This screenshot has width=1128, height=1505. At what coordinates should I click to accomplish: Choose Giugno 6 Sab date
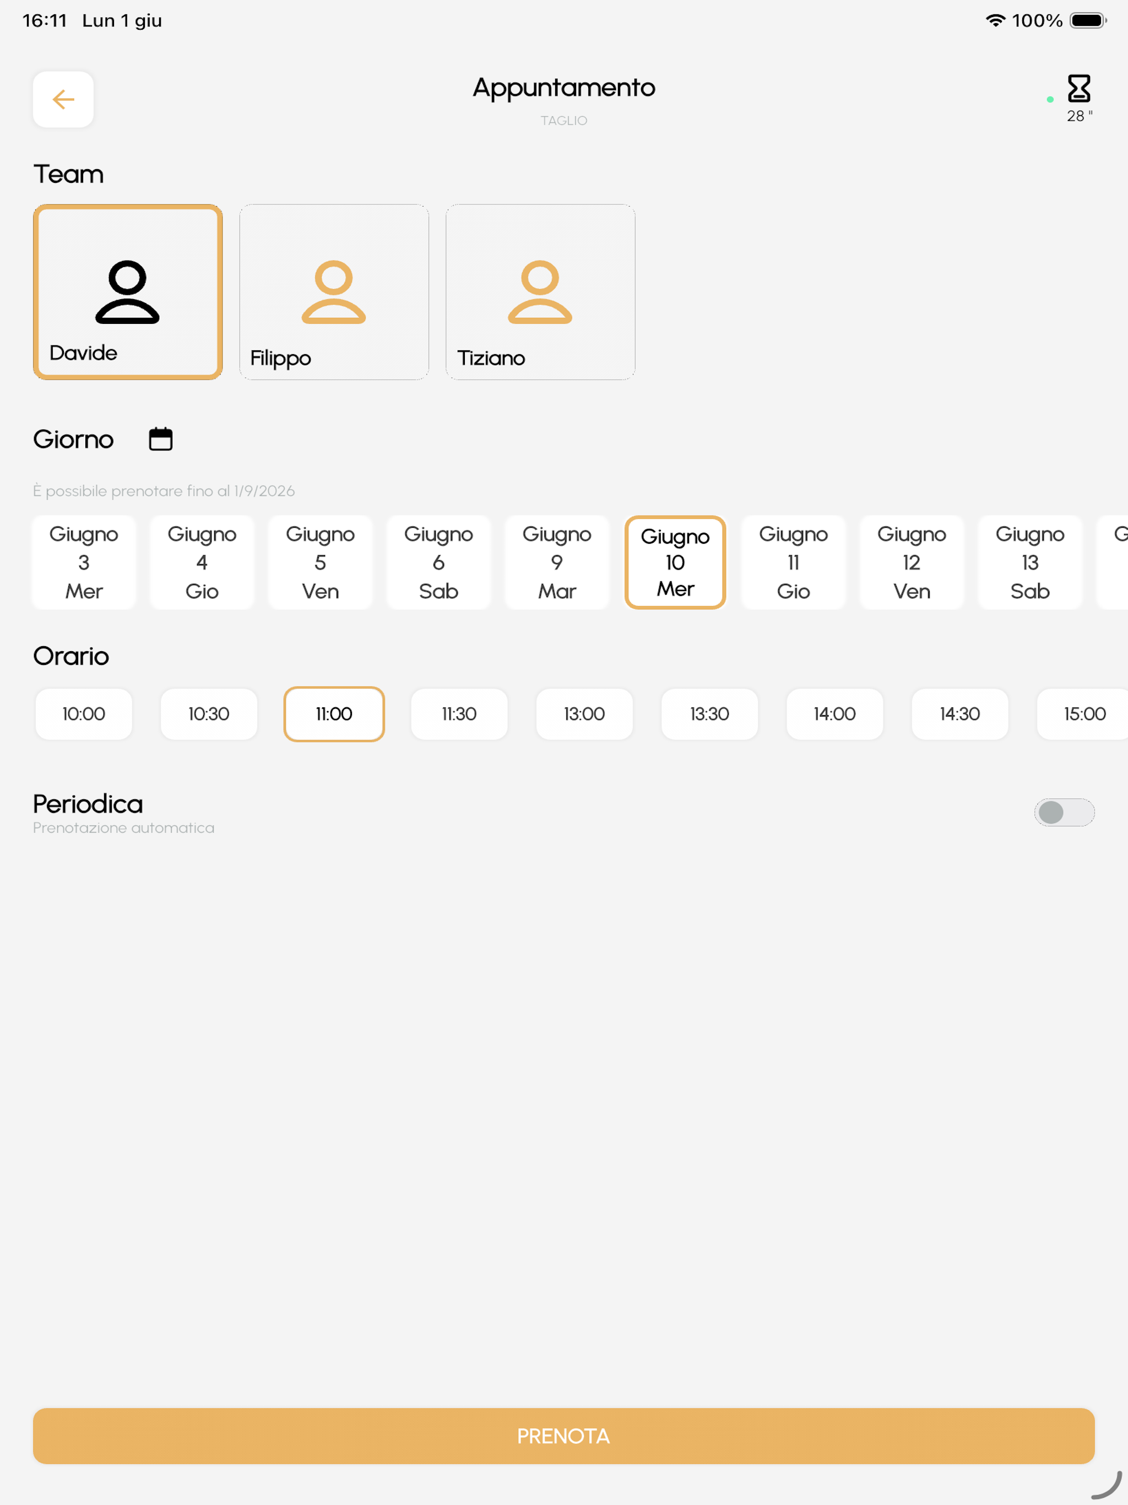439,562
